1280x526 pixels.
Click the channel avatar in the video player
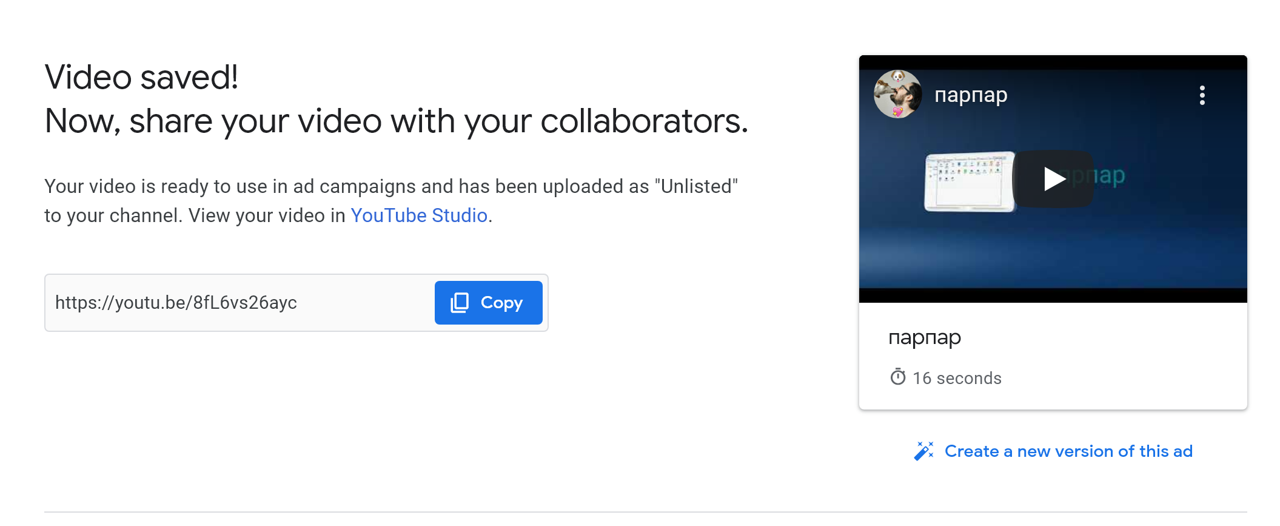click(x=897, y=94)
